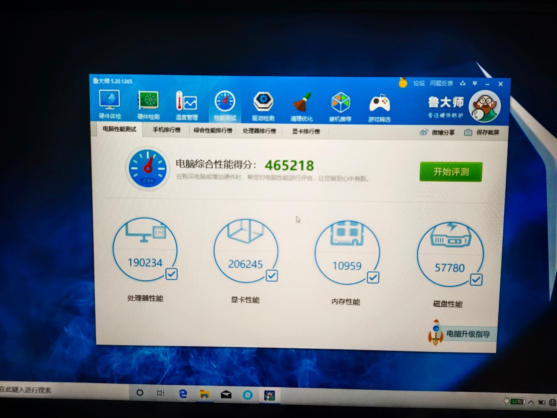Uncheck the 内存性能 test checkbox
Screen dimensions: 557x418
[x=373, y=278]
